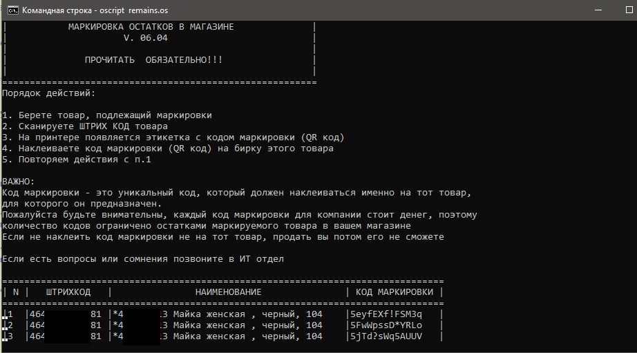The height and width of the screenshot is (353, 637).
Task: Click the 'ШТРИХКОД' column header
Action: [x=68, y=292]
